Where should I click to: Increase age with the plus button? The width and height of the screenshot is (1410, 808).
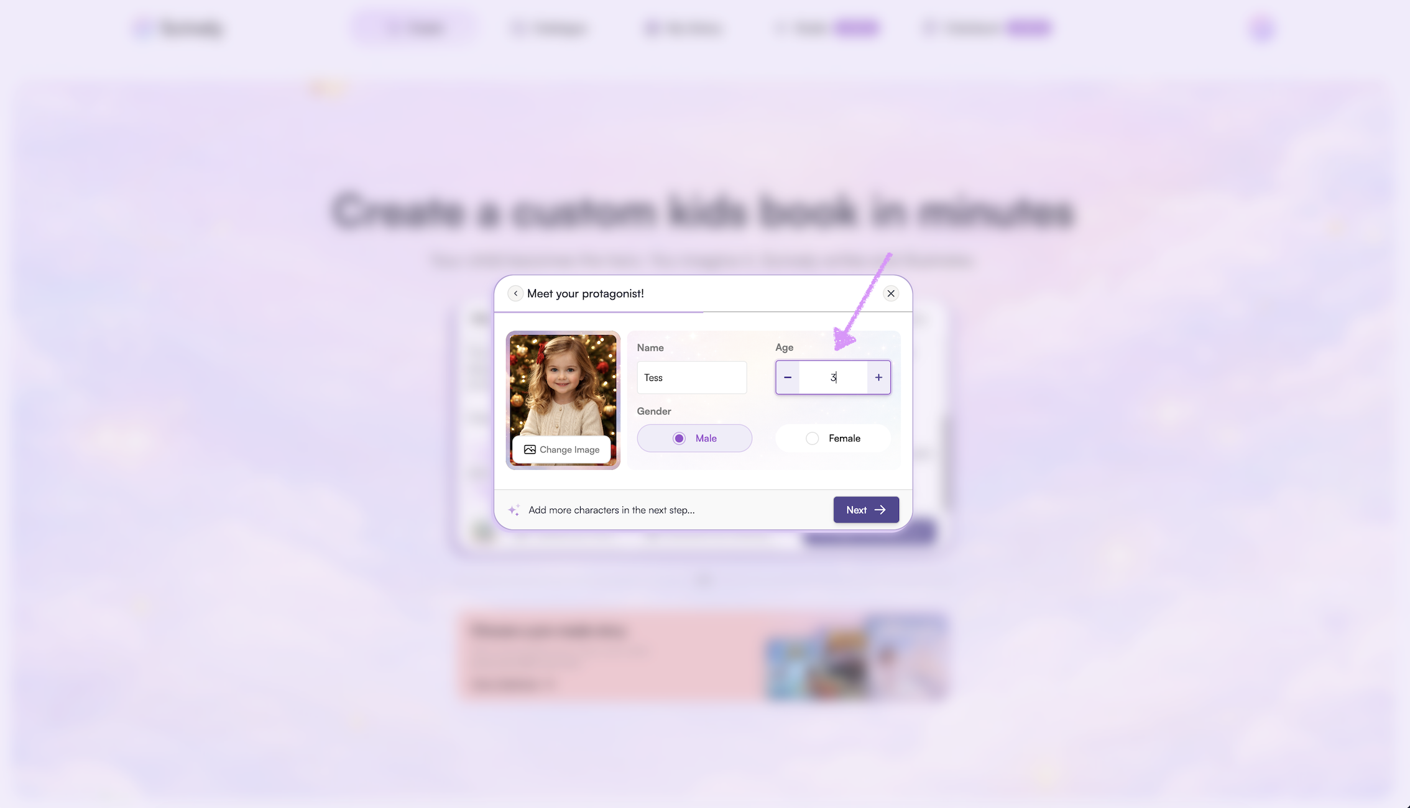(x=878, y=377)
